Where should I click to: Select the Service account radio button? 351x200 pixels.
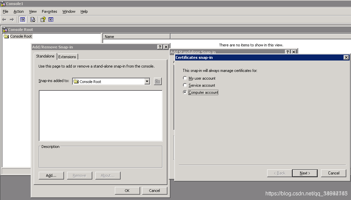[185, 85]
